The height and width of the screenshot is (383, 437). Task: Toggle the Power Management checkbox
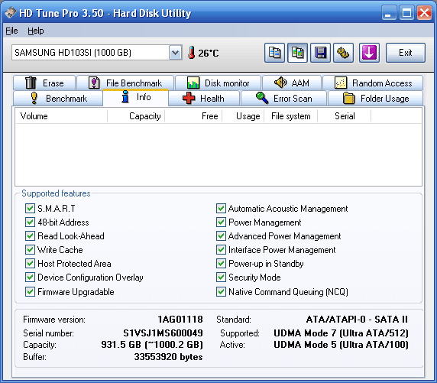pyautogui.click(x=221, y=222)
